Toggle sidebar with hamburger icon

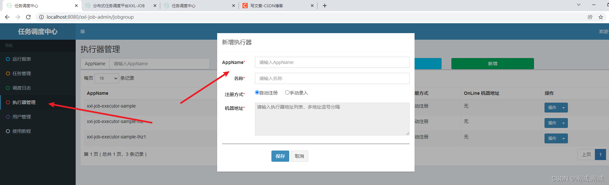[x=83, y=31]
